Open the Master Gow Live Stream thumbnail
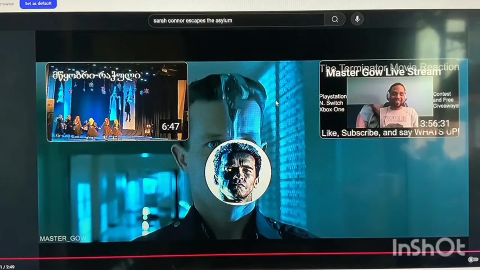This screenshot has height=270, width=480. (x=389, y=99)
